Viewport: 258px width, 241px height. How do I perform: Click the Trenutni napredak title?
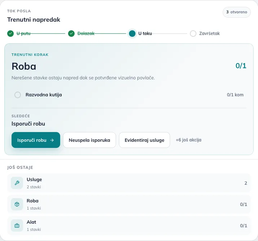click(34, 19)
